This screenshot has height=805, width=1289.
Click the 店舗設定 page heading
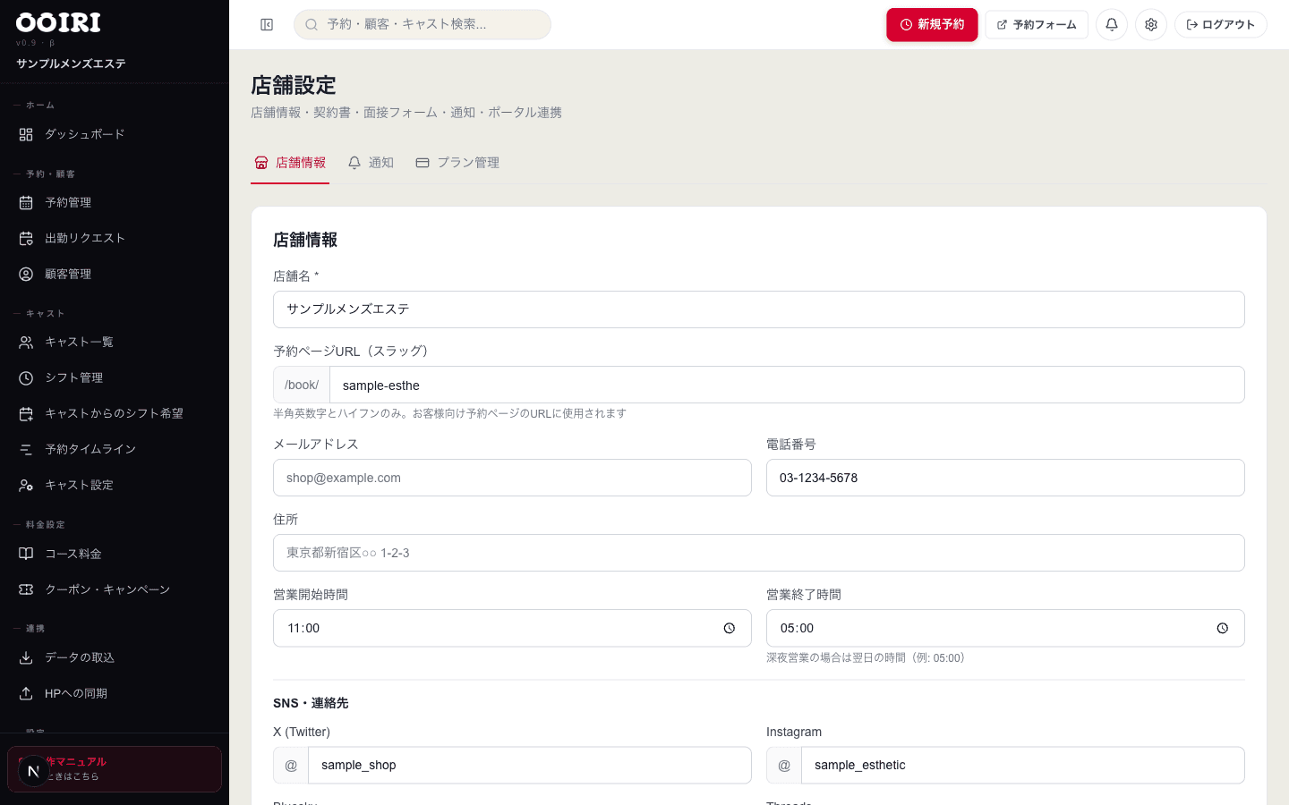294,86
